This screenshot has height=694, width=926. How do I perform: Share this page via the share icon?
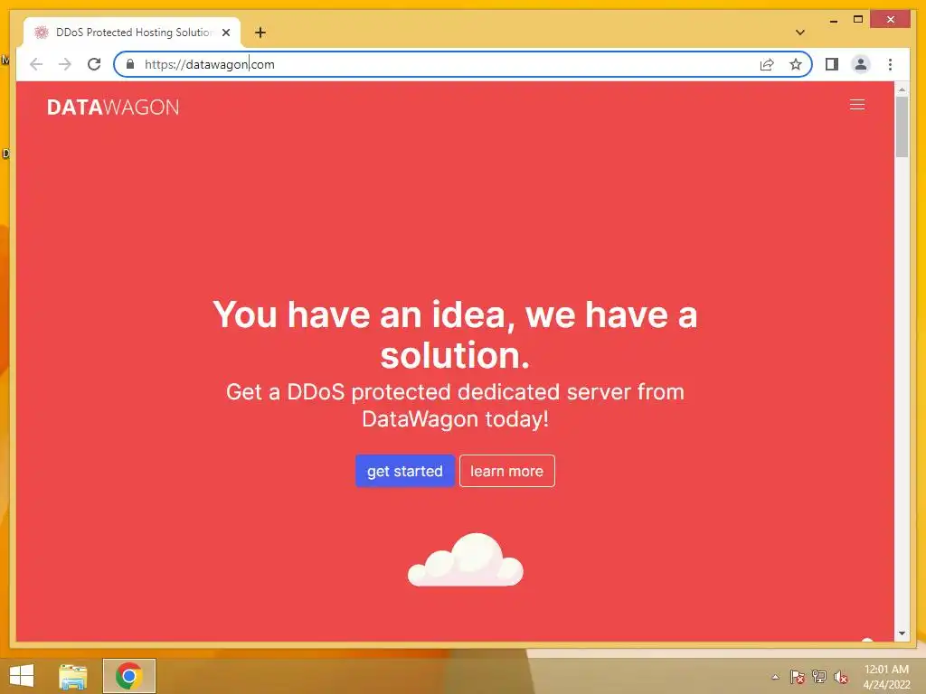pos(767,64)
